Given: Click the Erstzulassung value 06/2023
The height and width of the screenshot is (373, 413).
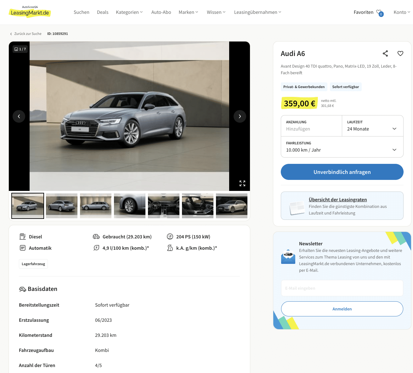Looking at the screenshot, I should pos(103,320).
